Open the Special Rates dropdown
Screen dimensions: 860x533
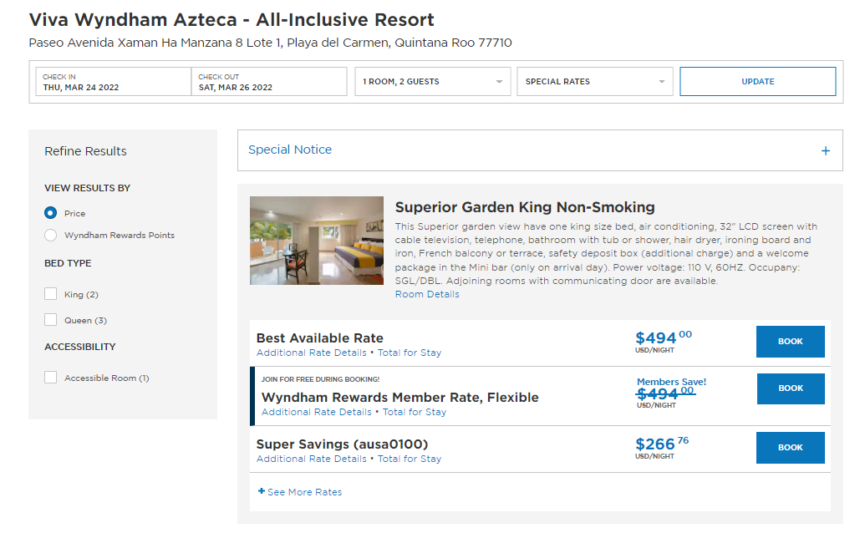click(593, 81)
